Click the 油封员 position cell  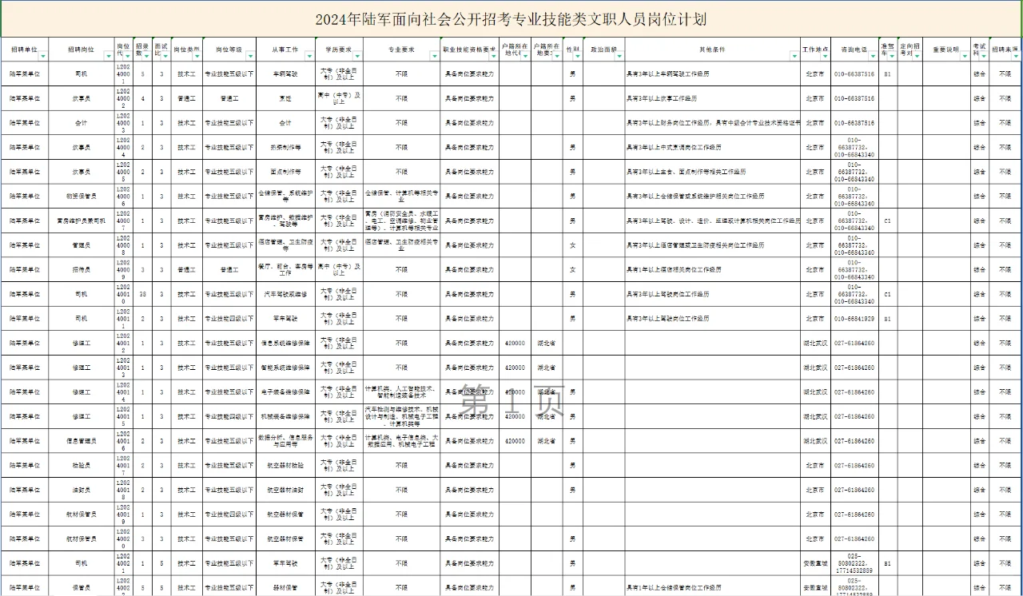(82, 490)
